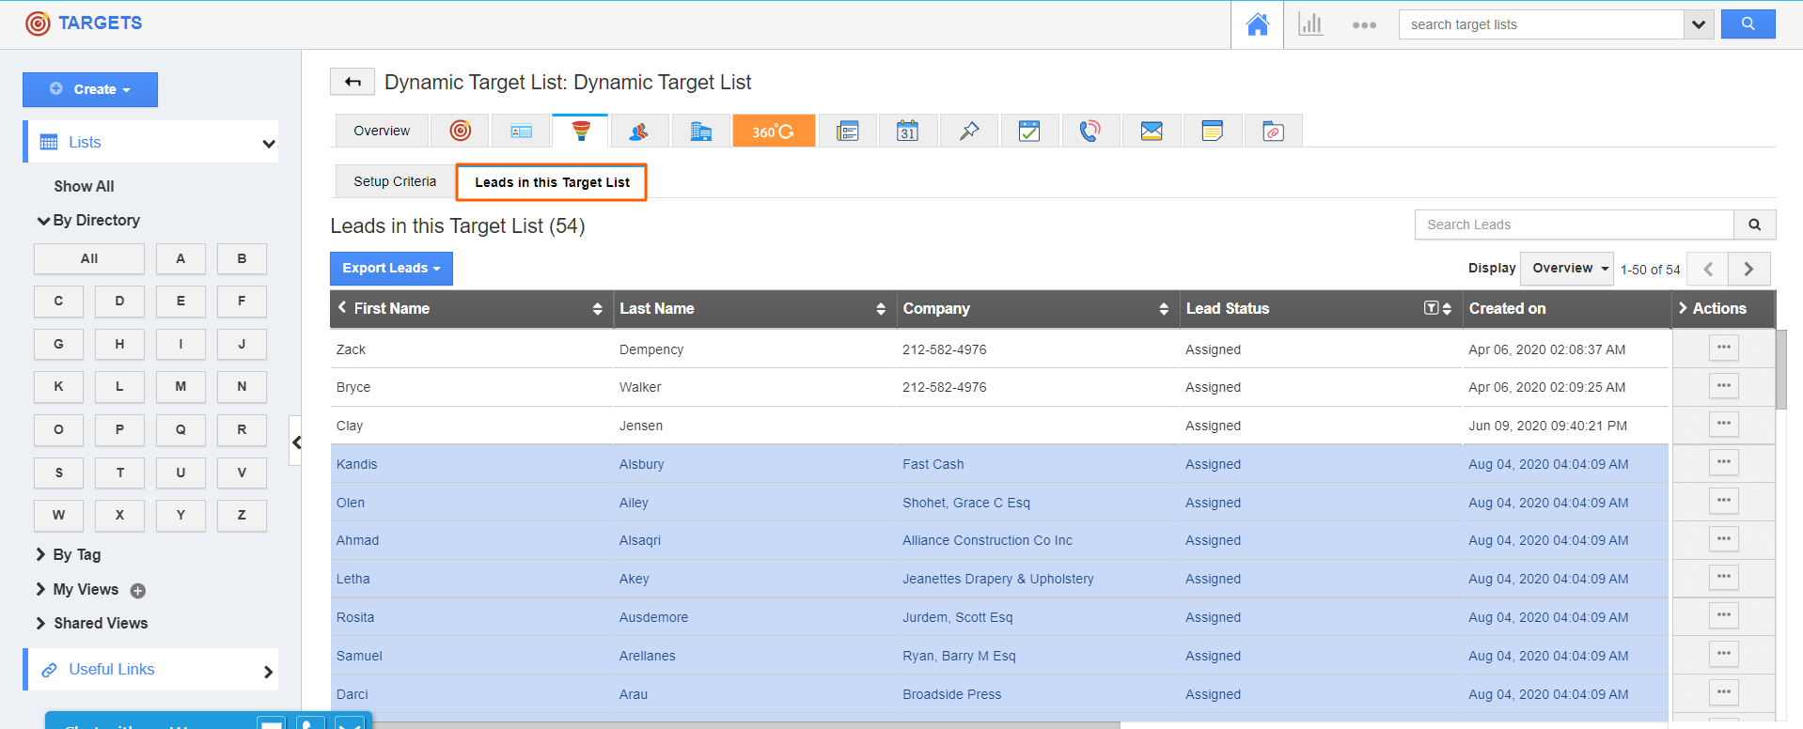This screenshot has height=729, width=1803.
Task: Open the call logs phone icon
Action: (1090, 132)
